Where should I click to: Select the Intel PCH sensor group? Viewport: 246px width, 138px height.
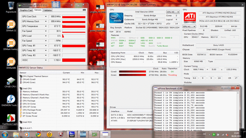(x=27, y=122)
